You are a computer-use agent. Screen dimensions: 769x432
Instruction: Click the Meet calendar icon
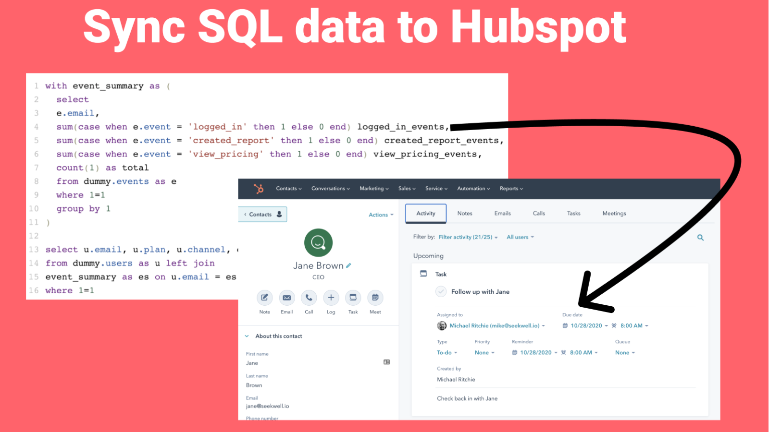[x=375, y=298]
